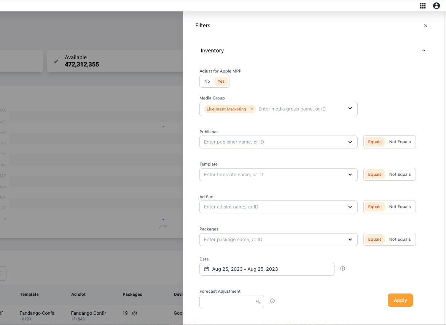This screenshot has width=446, height=325.
Task: Click the calendar icon in Date field
Action: pyautogui.click(x=207, y=269)
